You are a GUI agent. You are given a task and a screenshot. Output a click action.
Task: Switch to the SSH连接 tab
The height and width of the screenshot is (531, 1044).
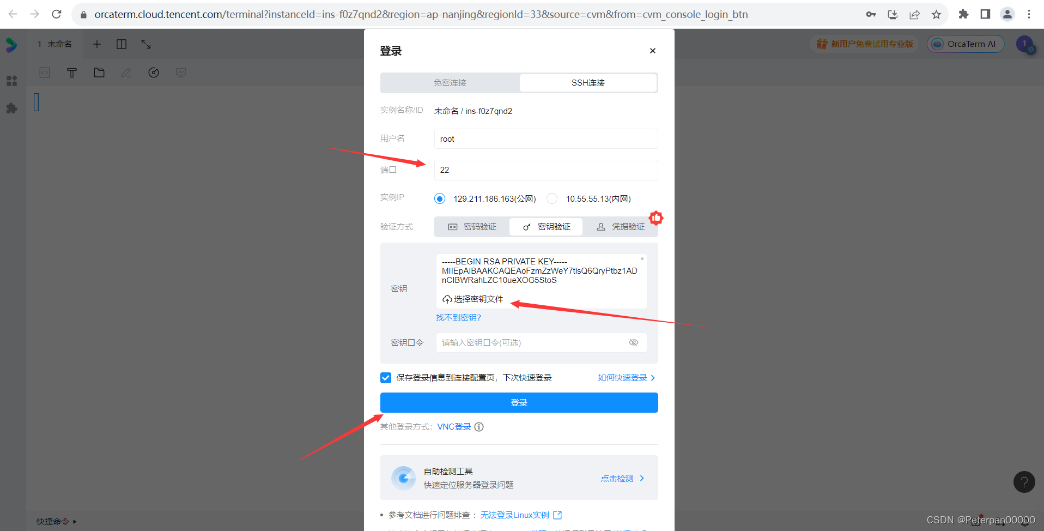[588, 83]
